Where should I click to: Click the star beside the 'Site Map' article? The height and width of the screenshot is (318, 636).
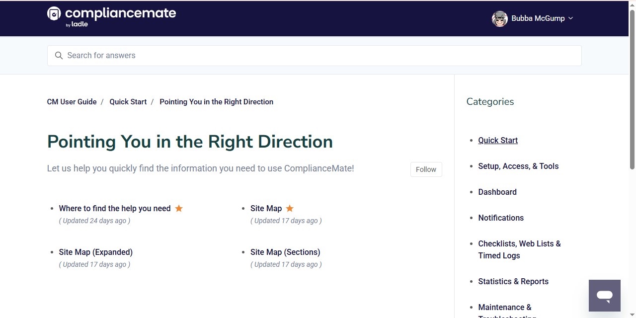click(290, 208)
